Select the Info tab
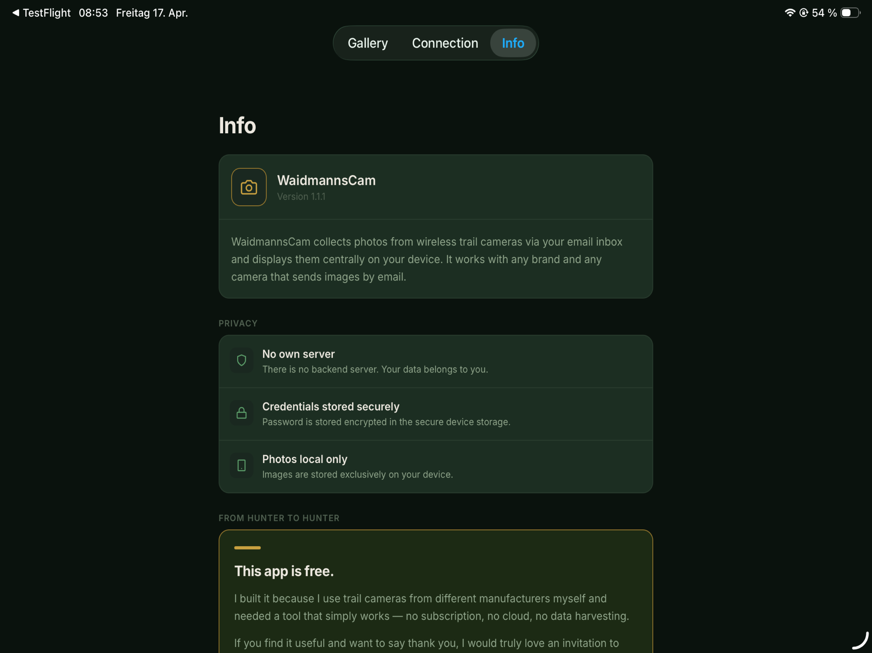The width and height of the screenshot is (872, 653). tap(513, 43)
